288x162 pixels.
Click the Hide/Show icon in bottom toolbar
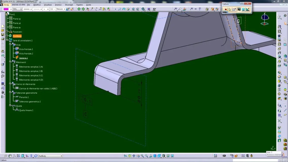tap(168, 156)
